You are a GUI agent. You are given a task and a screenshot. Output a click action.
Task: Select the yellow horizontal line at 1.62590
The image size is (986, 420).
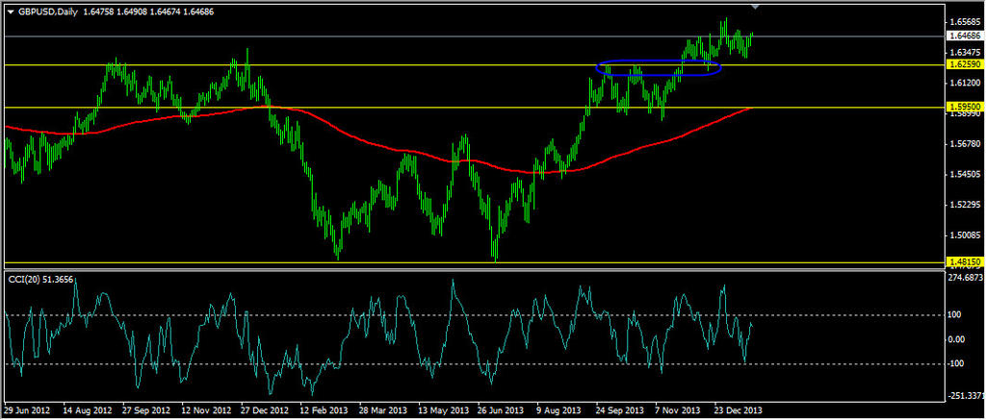point(385,65)
